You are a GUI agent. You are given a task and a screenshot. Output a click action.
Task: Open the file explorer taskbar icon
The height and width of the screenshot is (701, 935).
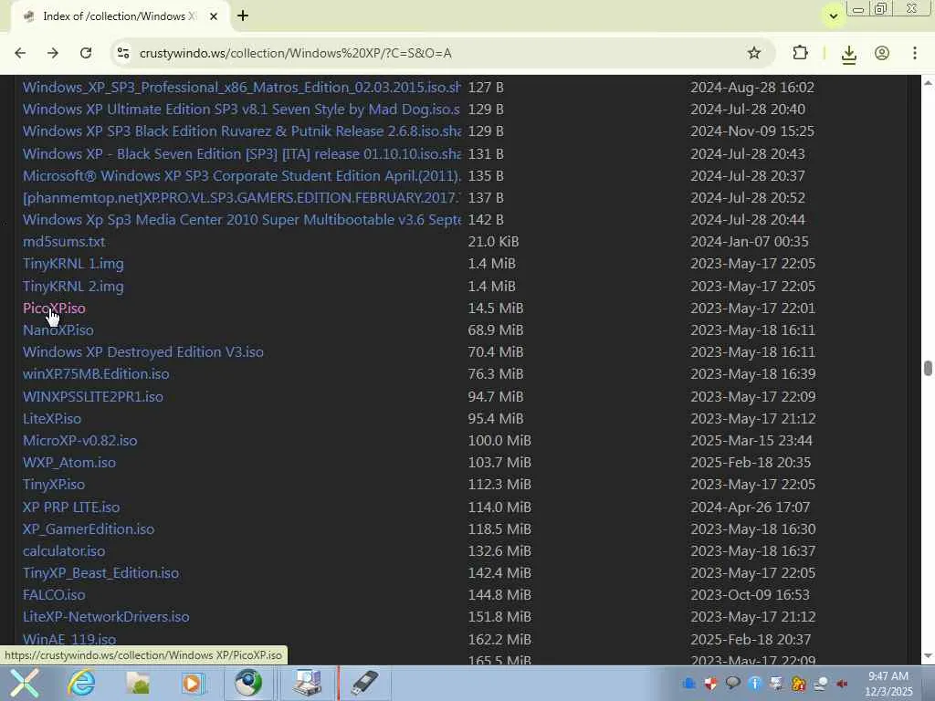[x=139, y=683]
